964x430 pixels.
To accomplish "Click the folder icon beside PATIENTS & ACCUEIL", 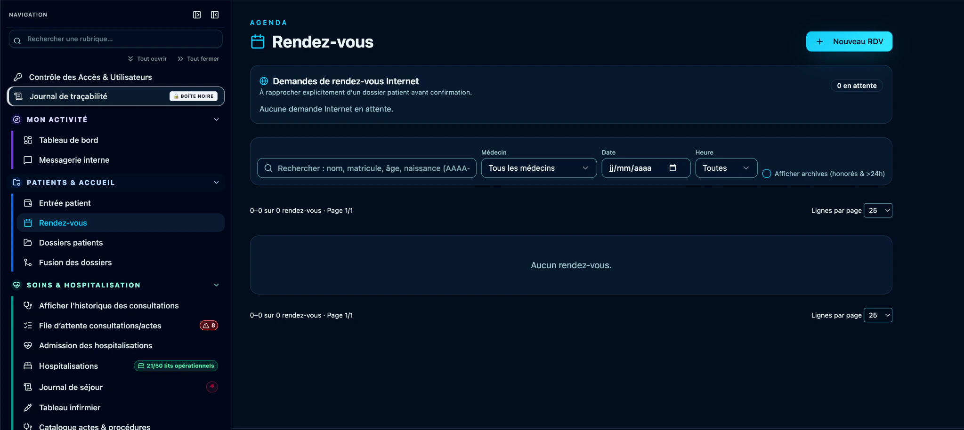I will [17, 183].
